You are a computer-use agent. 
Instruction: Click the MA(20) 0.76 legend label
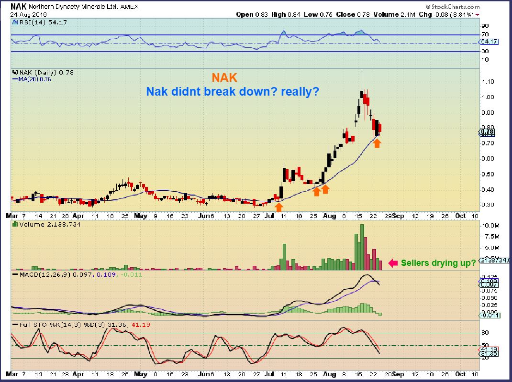point(32,79)
